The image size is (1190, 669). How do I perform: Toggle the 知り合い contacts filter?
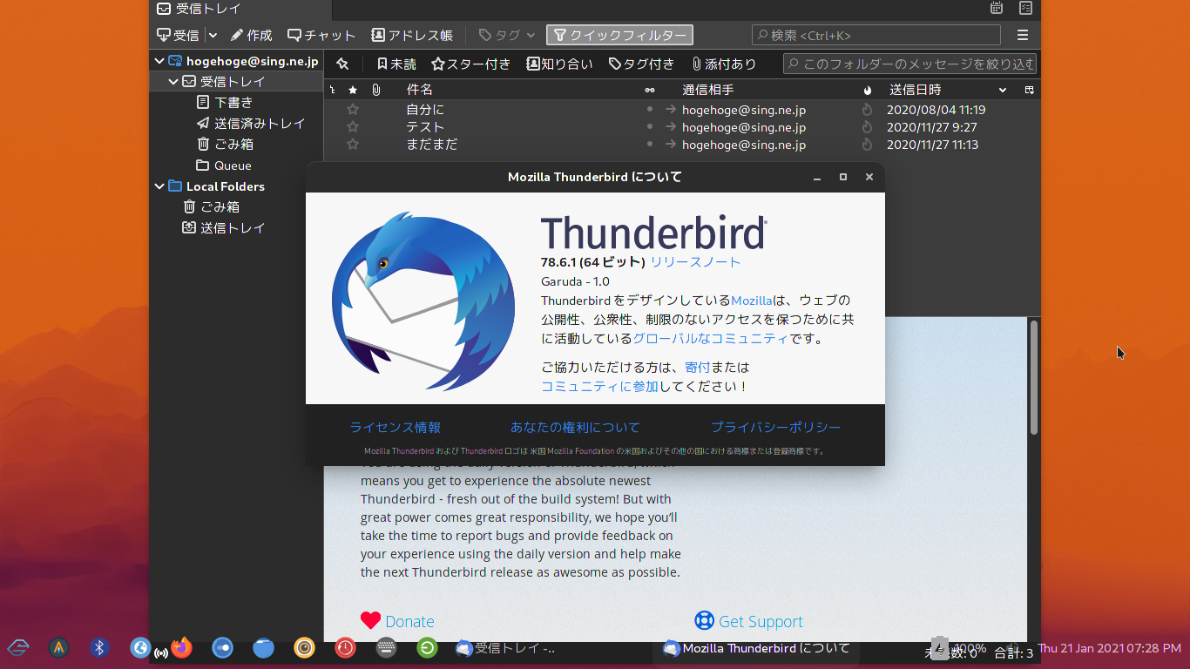click(x=559, y=64)
